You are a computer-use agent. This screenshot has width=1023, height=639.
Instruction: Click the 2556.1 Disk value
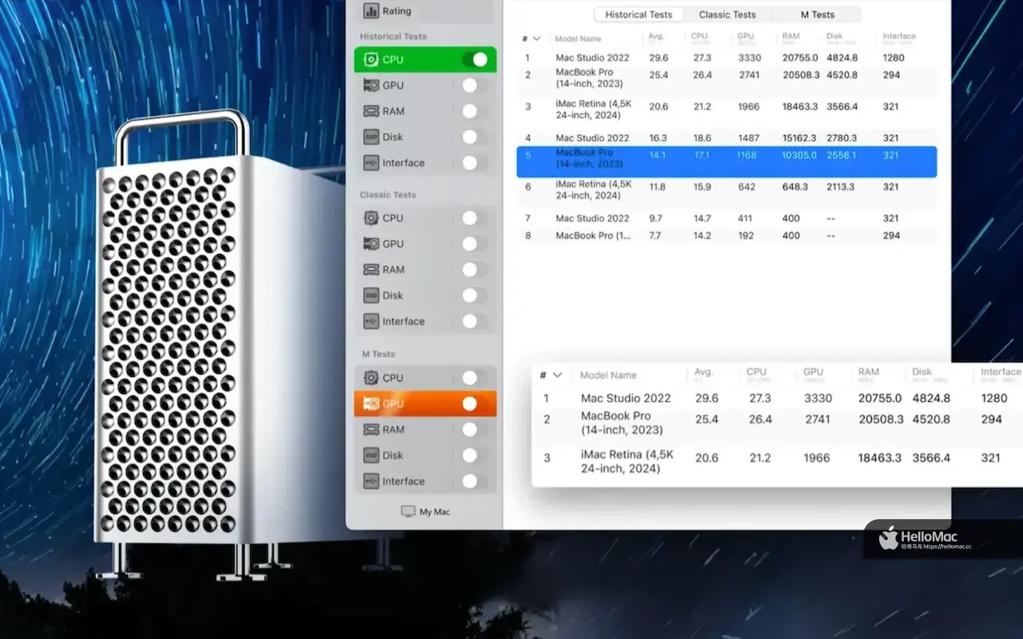[x=842, y=156]
